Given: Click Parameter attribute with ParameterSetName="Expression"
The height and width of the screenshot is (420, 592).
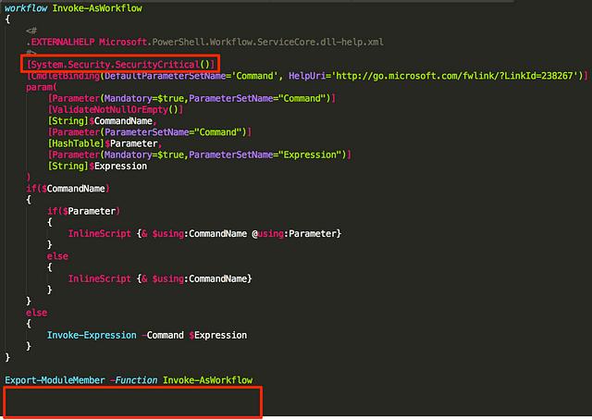Looking at the screenshot, I should tap(200, 154).
